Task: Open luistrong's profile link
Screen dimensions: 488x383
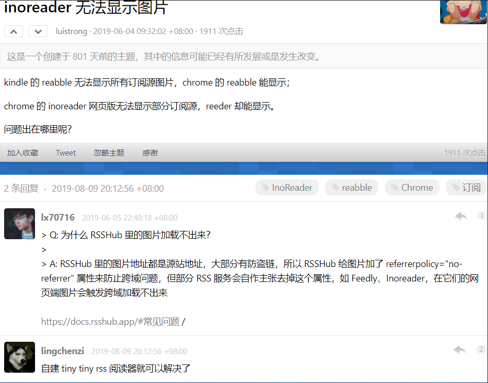Action: click(x=72, y=31)
